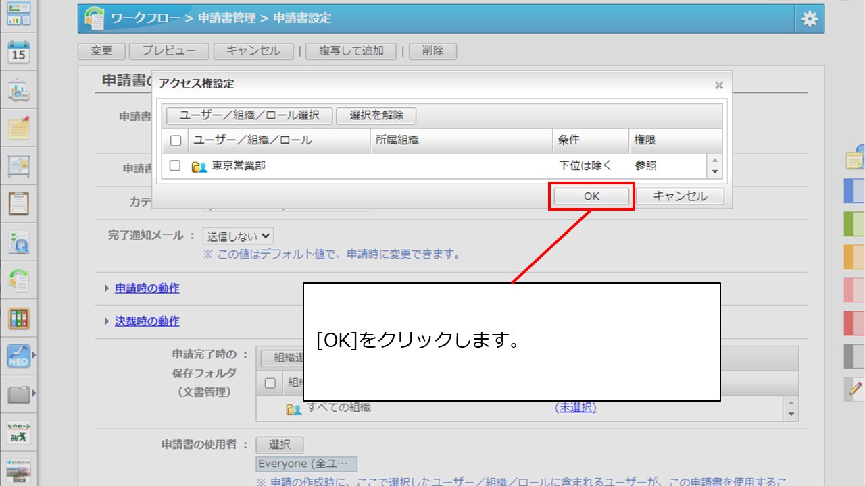Image resolution: width=865 pixels, height=486 pixels.
Task: Click the settings gear icon
Action: (x=809, y=19)
